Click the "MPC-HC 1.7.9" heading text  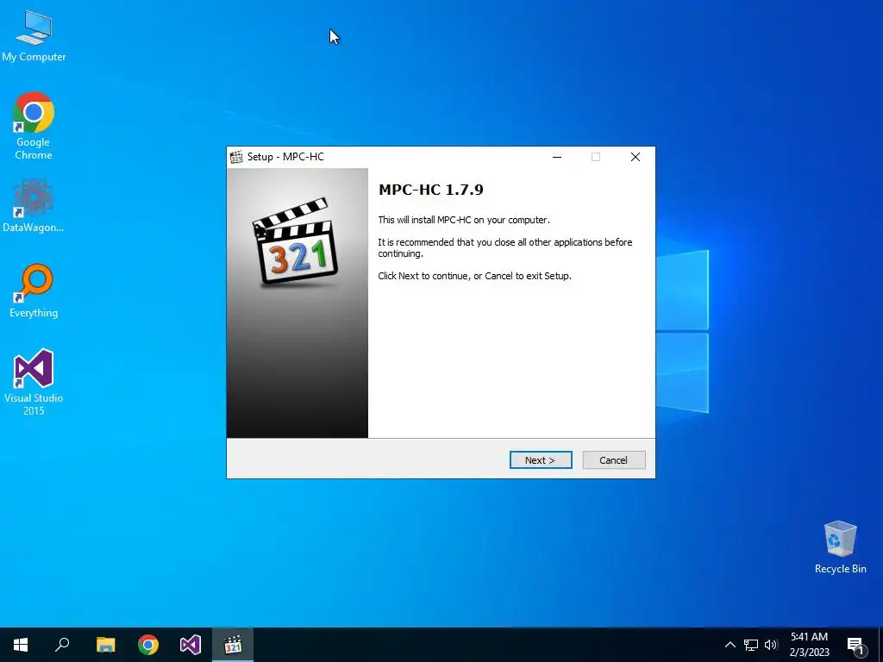click(431, 190)
